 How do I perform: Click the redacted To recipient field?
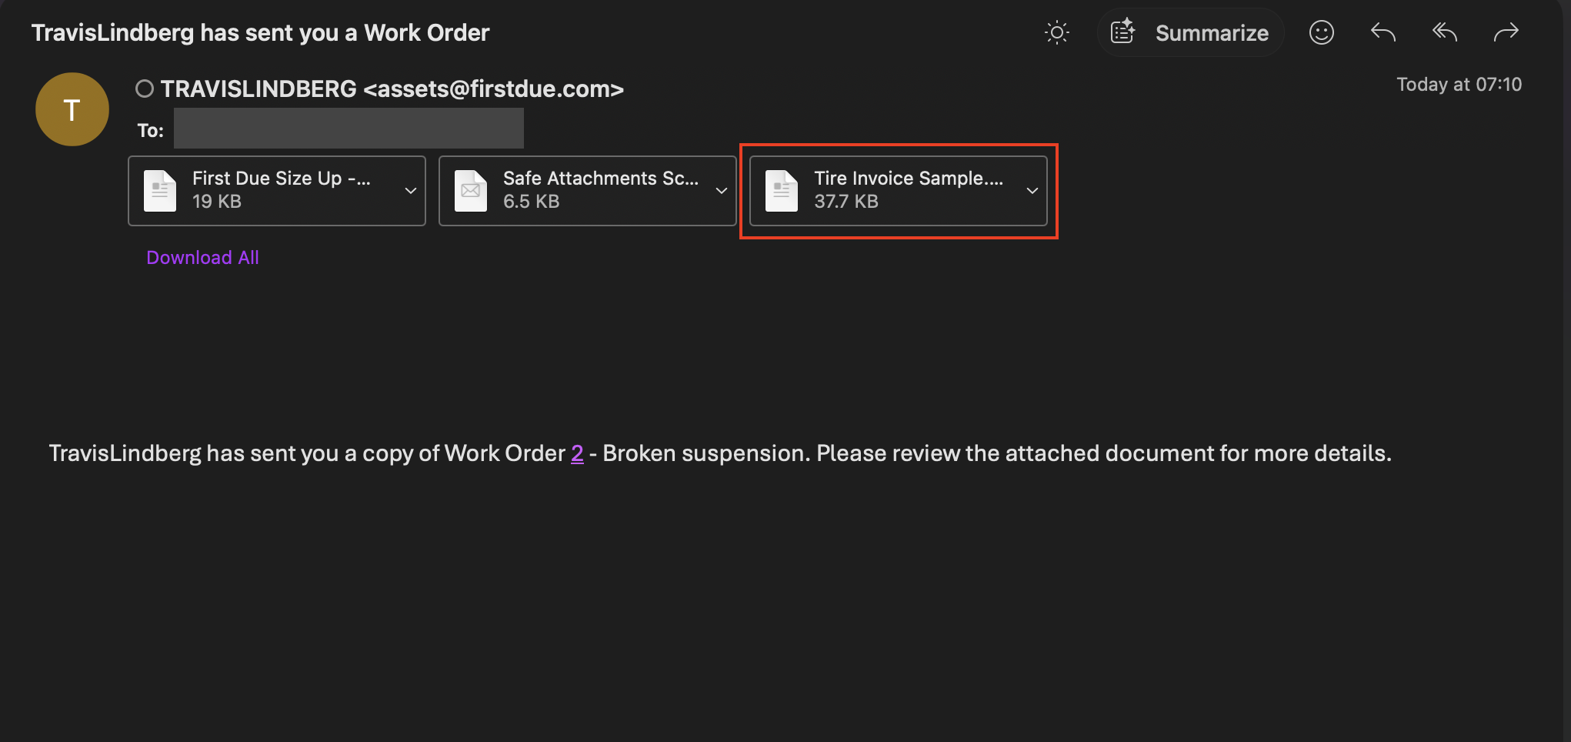click(x=349, y=128)
